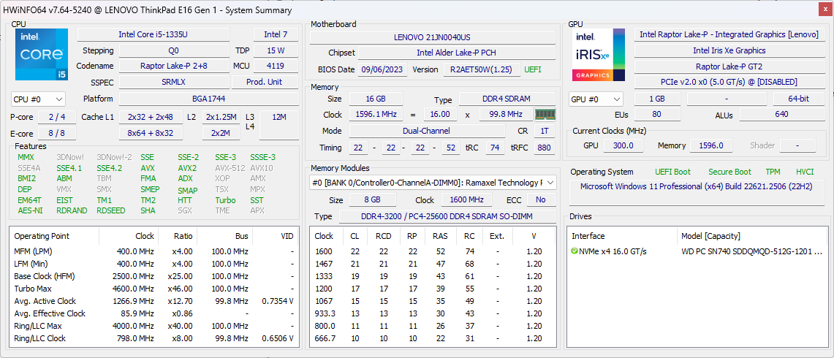The image size is (834, 358).
Task: Click the Stepping Q0 value
Action: [x=174, y=50]
